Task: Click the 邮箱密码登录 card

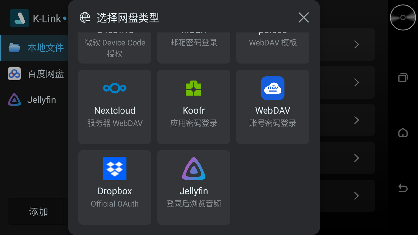Action: click(194, 48)
